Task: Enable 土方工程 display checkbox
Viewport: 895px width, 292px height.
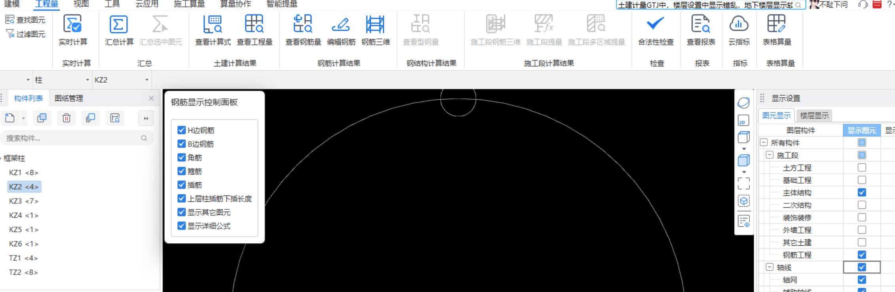Action: (x=862, y=167)
